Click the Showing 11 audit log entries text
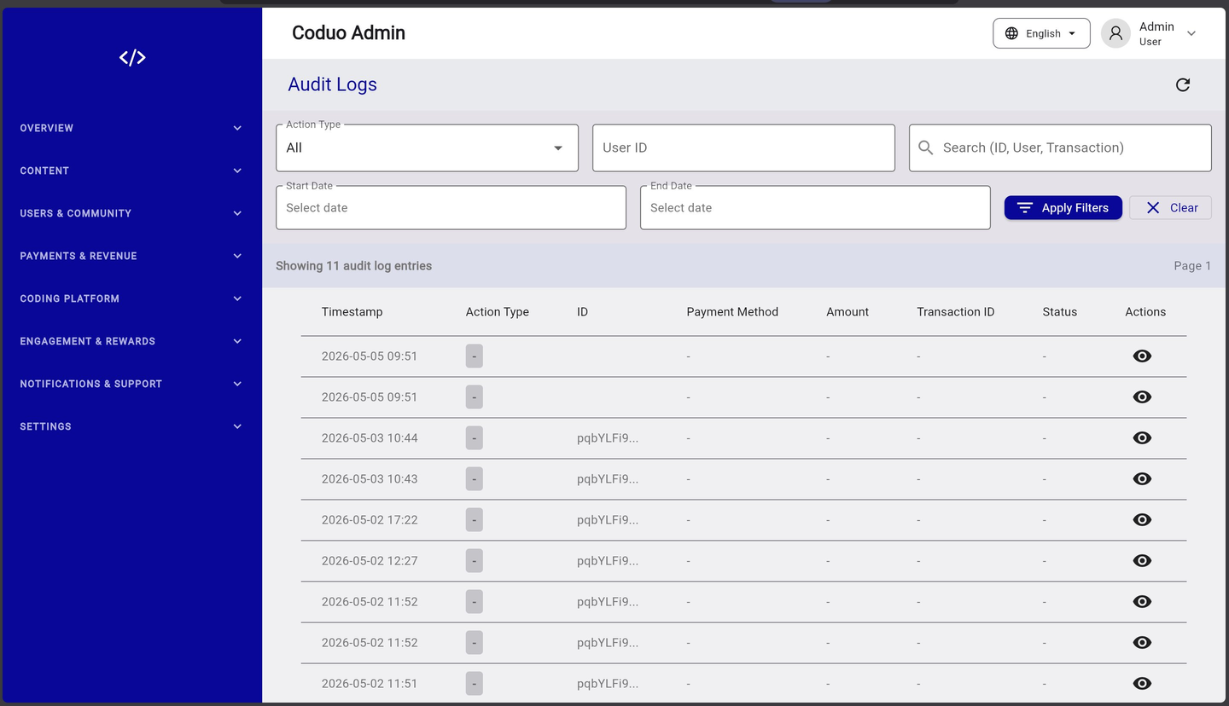Screen dimensions: 1229x706 click(x=353, y=266)
